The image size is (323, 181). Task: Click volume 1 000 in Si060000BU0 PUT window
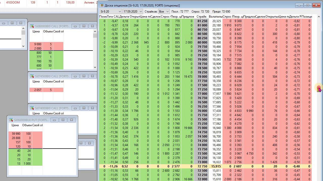(27, 164)
